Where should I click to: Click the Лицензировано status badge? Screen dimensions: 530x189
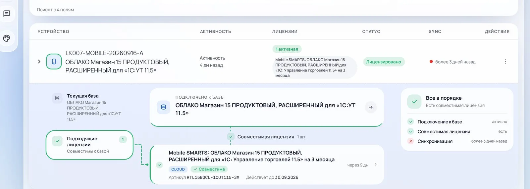[384, 62]
